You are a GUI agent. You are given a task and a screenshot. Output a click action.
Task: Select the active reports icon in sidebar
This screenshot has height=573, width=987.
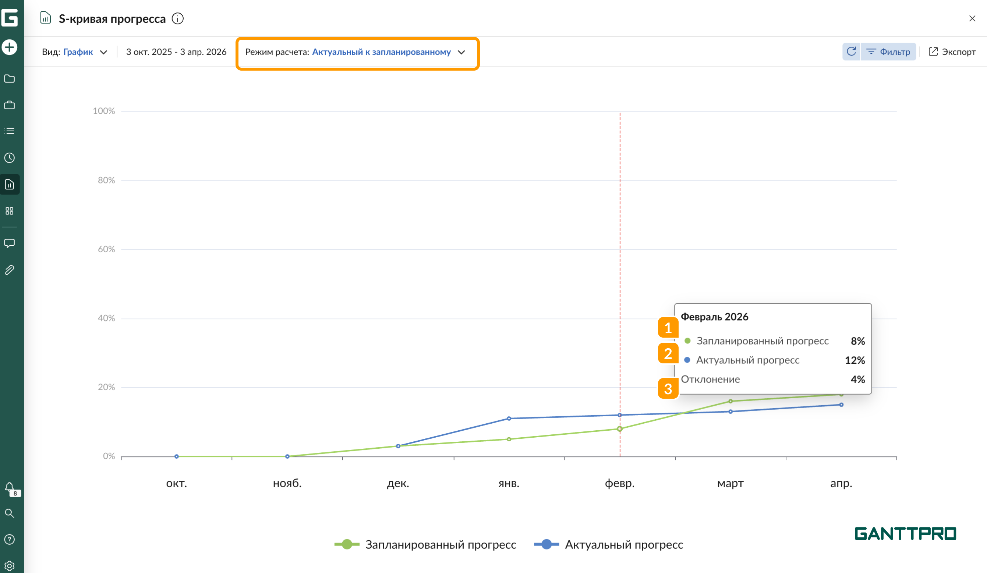tap(10, 184)
